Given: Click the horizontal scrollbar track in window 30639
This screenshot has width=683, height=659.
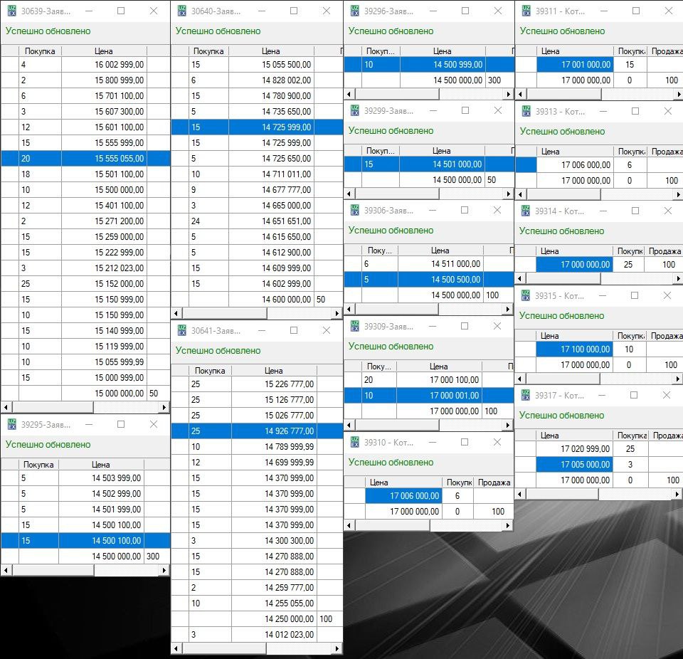Looking at the screenshot, I should tap(128, 407).
